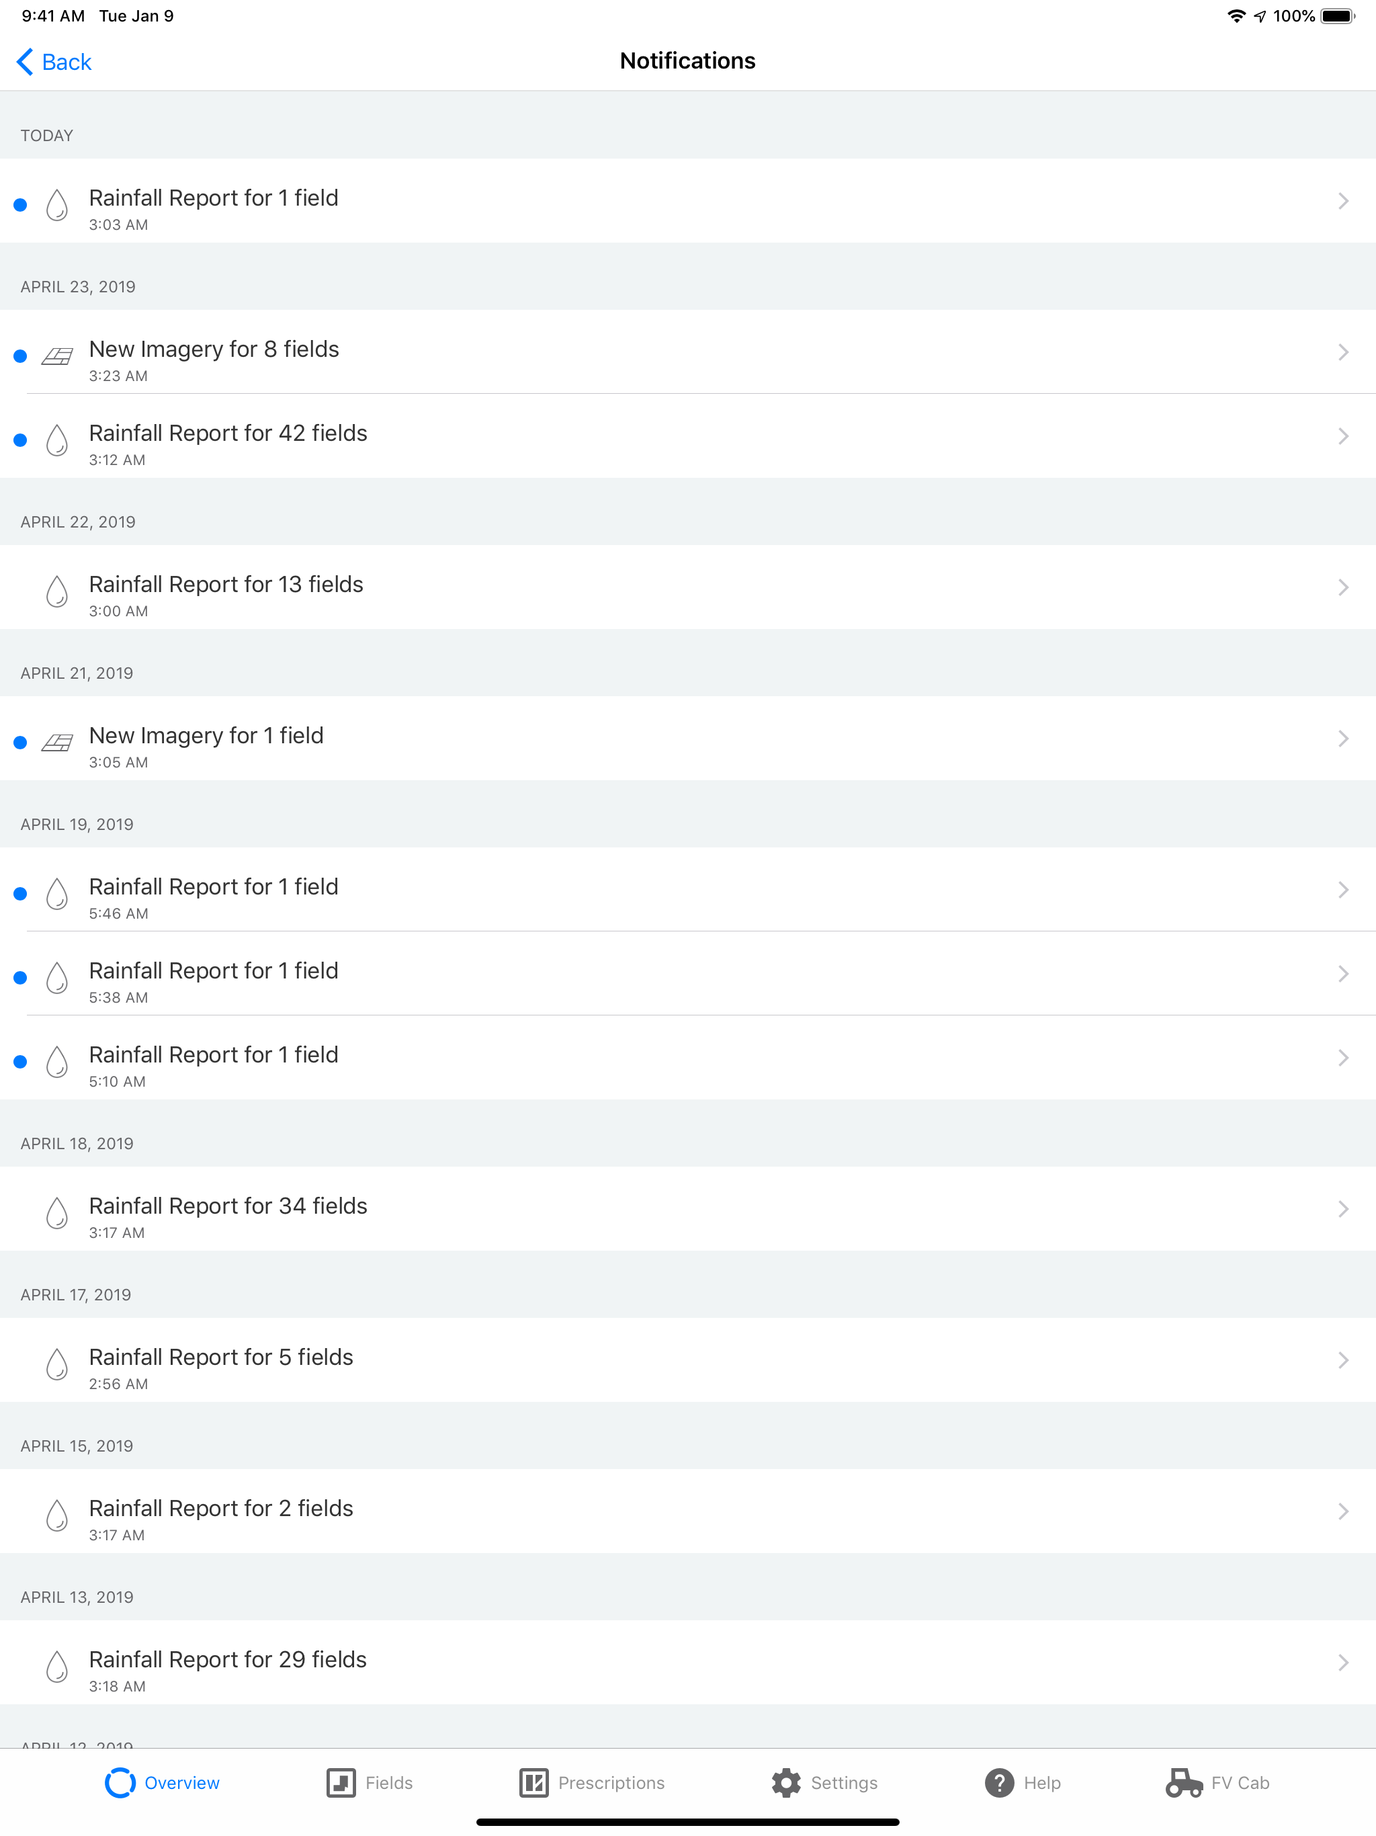Click the raindrop icon on the Today rainfall report
The image size is (1376, 1836).
(x=56, y=204)
